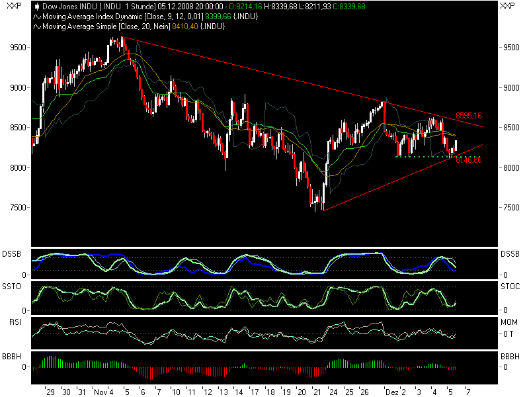Click the '10 date label
Screen dimensions: 529x397
(175, 392)
